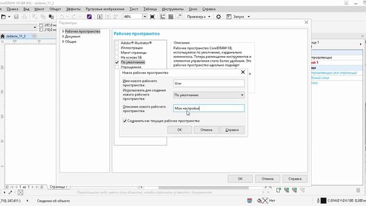The height and width of the screenshot is (206, 366).
Task: Click the Open folder icon in toolbar
Action: pyautogui.click(x=3, y=17)
